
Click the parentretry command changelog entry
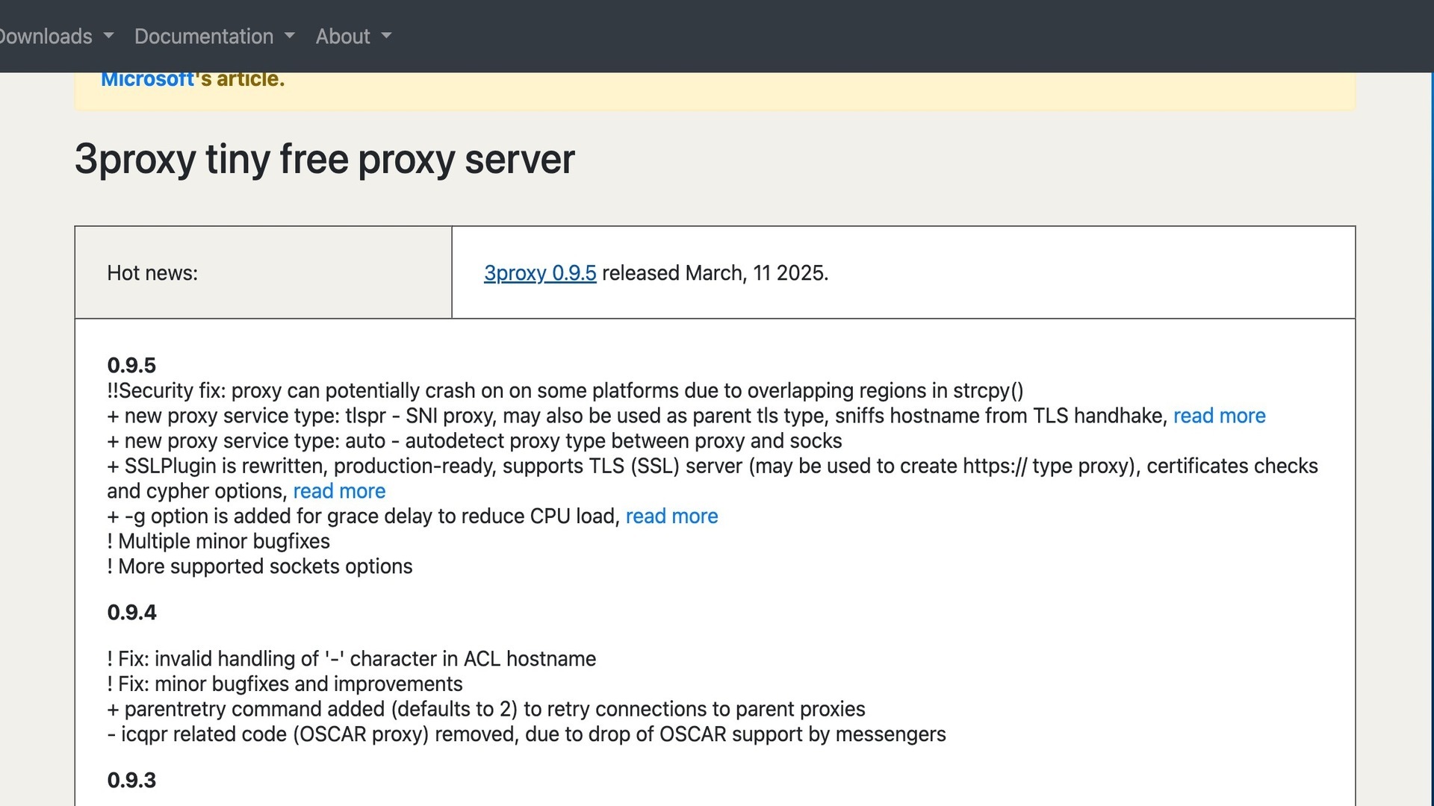(486, 709)
